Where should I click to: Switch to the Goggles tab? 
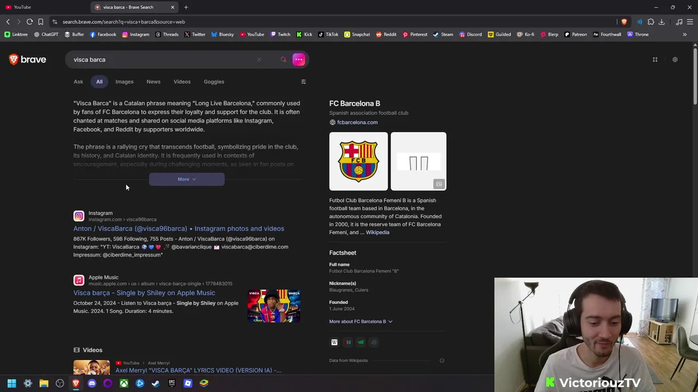[x=214, y=82]
